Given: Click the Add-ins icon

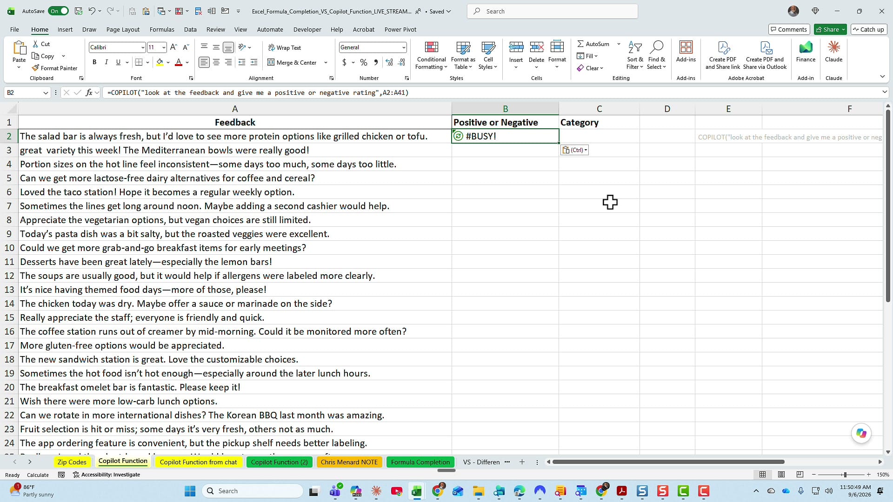Looking at the screenshot, I should (686, 47).
